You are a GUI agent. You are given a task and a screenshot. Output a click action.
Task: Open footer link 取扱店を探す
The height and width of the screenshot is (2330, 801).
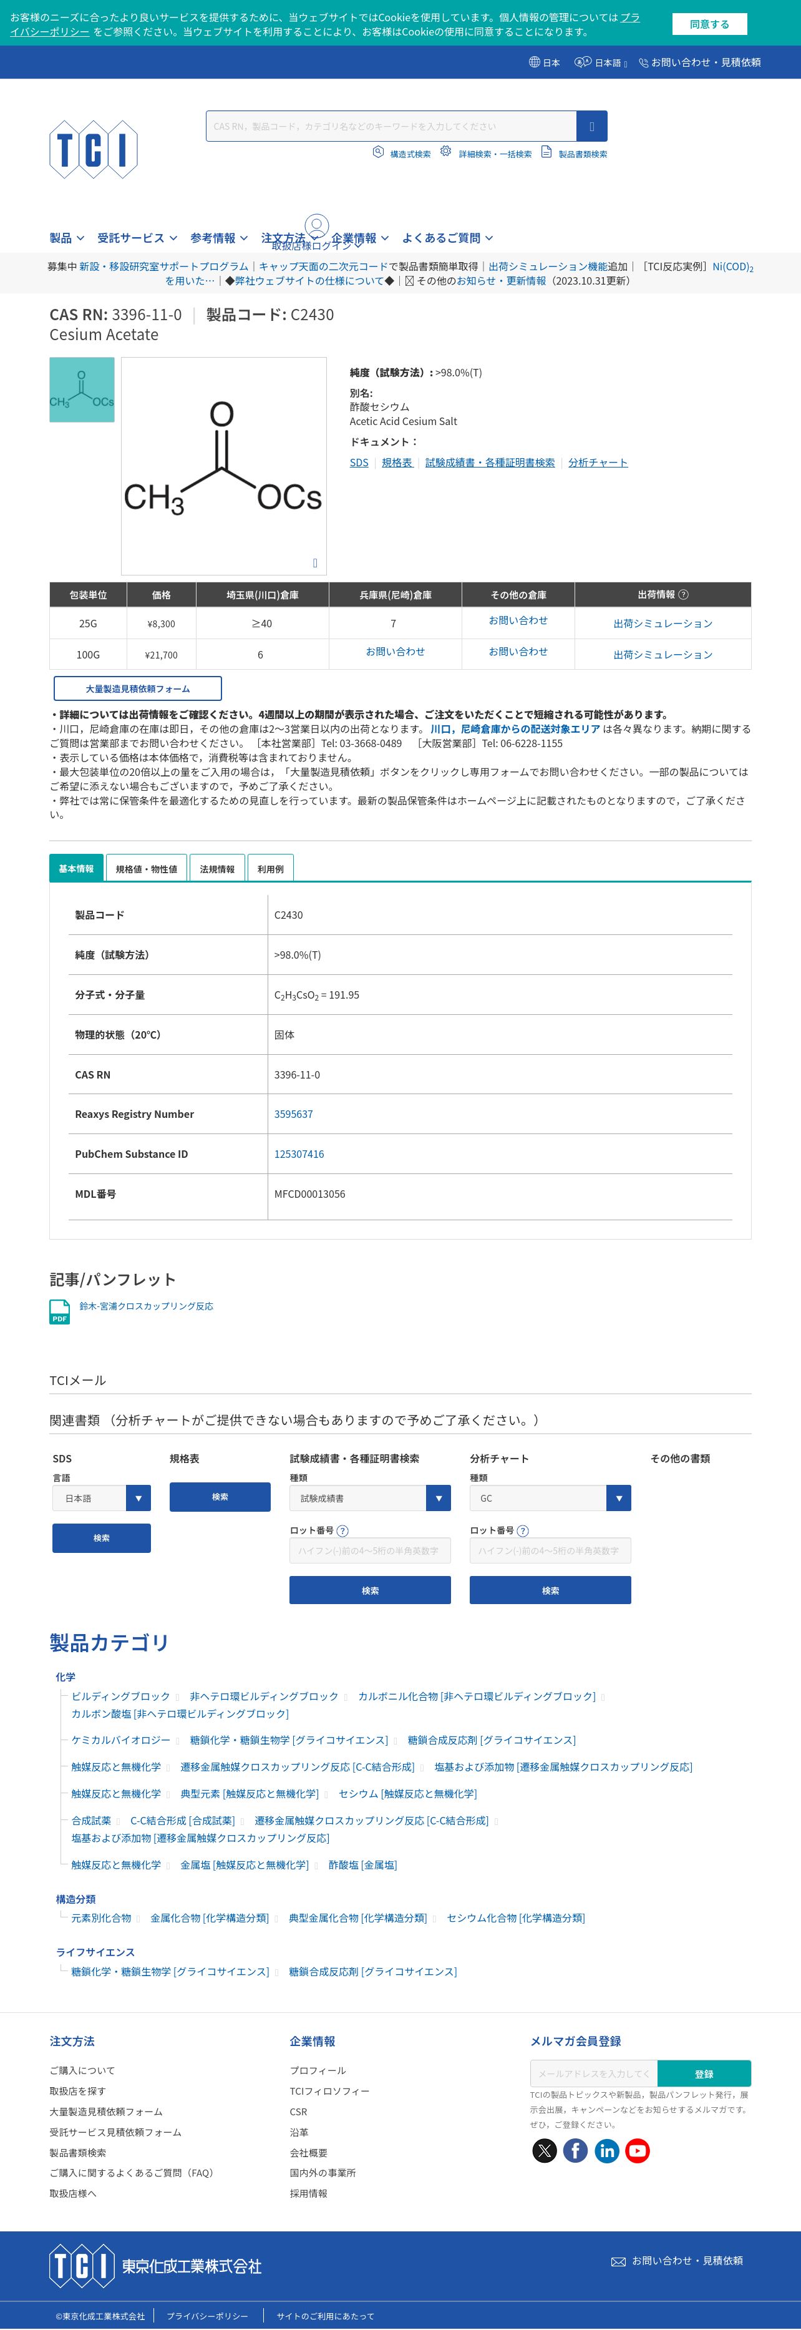coord(77,2090)
